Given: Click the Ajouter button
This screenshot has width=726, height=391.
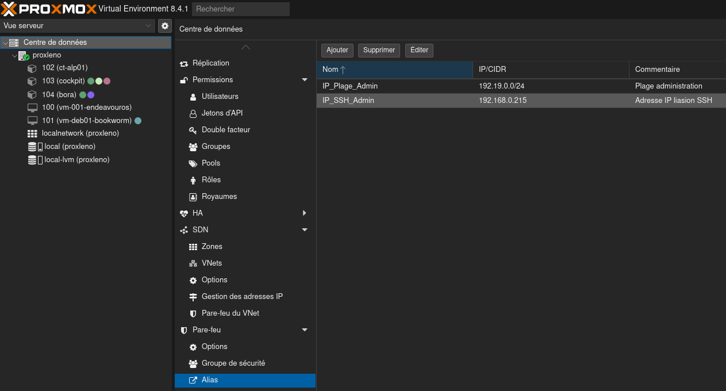Looking at the screenshot, I should [x=337, y=51].
